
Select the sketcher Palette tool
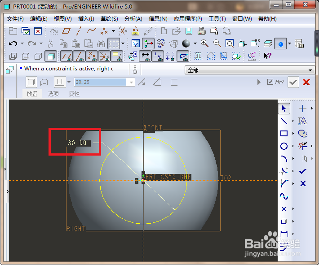click(303, 134)
